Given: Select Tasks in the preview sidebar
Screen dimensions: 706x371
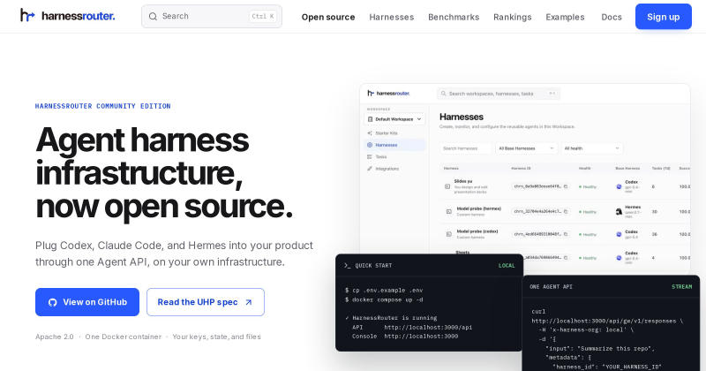Looking at the screenshot, I should coord(381,156).
